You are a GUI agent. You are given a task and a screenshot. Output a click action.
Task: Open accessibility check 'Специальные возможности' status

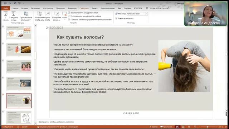[x=57, y=127]
